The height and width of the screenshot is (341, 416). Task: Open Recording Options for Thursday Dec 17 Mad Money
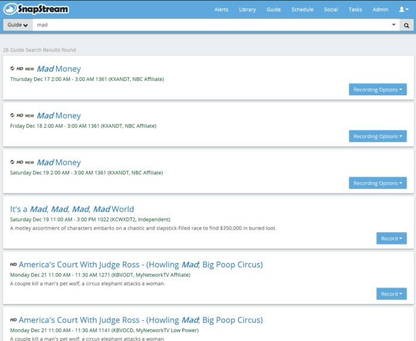(x=377, y=89)
